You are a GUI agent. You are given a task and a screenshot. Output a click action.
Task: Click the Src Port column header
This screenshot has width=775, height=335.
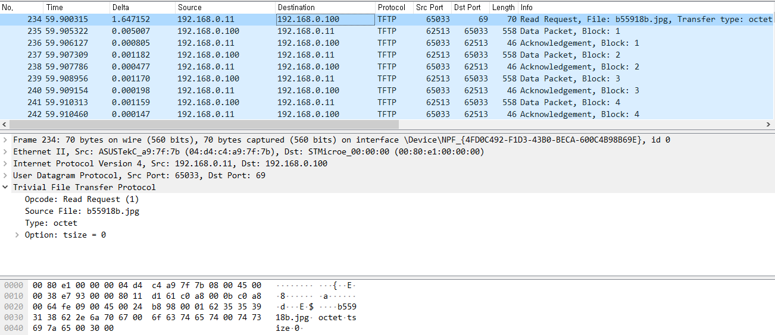point(432,7)
